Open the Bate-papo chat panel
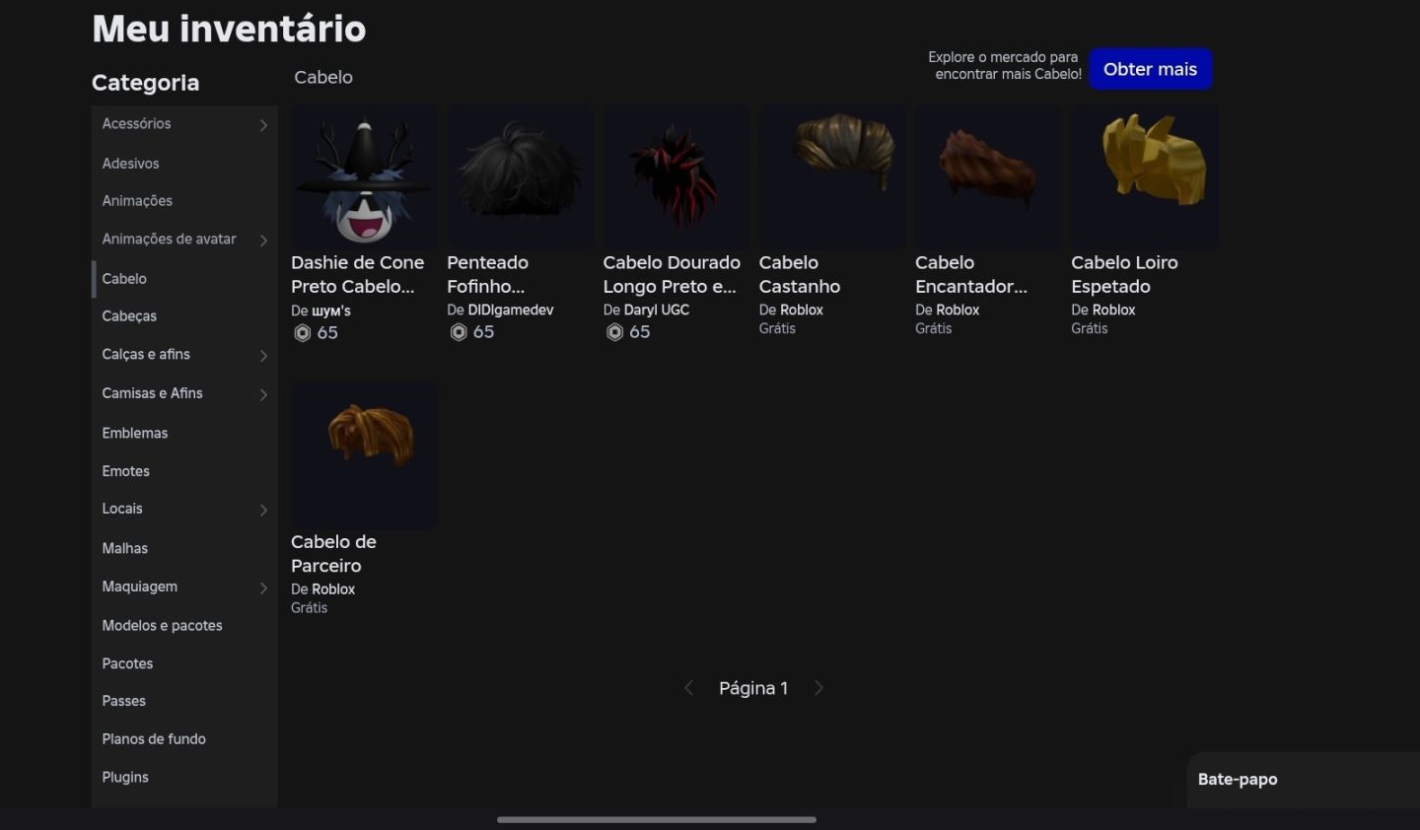1420x830 pixels. [x=1304, y=780]
